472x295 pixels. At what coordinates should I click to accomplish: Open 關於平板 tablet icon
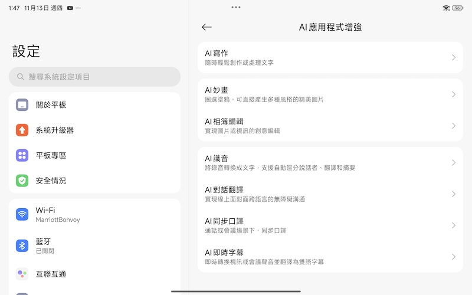(22, 105)
